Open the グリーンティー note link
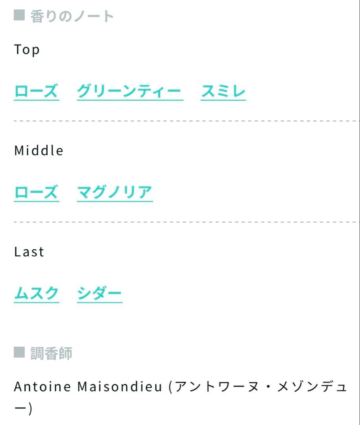The height and width of the screenshot is (425, 360). click(x=129, y=92)
